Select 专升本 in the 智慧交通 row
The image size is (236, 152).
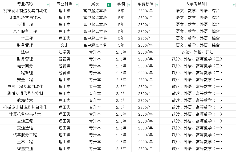[x=95, y=149]
